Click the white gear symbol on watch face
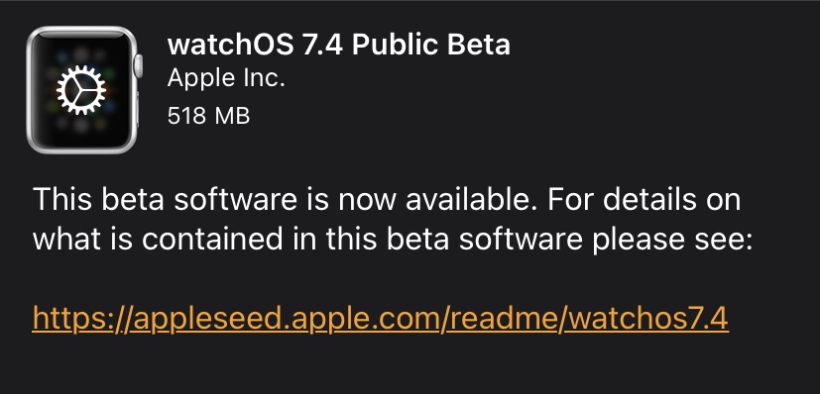Viewport: 820px width, 394px height. [x=81, y=90]
